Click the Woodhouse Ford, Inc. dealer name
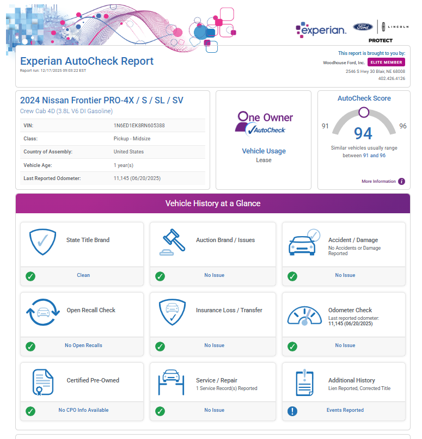This screenshot has height=439, width=422. pos(344,63)
